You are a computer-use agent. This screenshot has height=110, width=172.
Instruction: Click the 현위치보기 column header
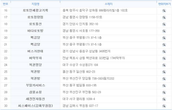coord(164,4)
